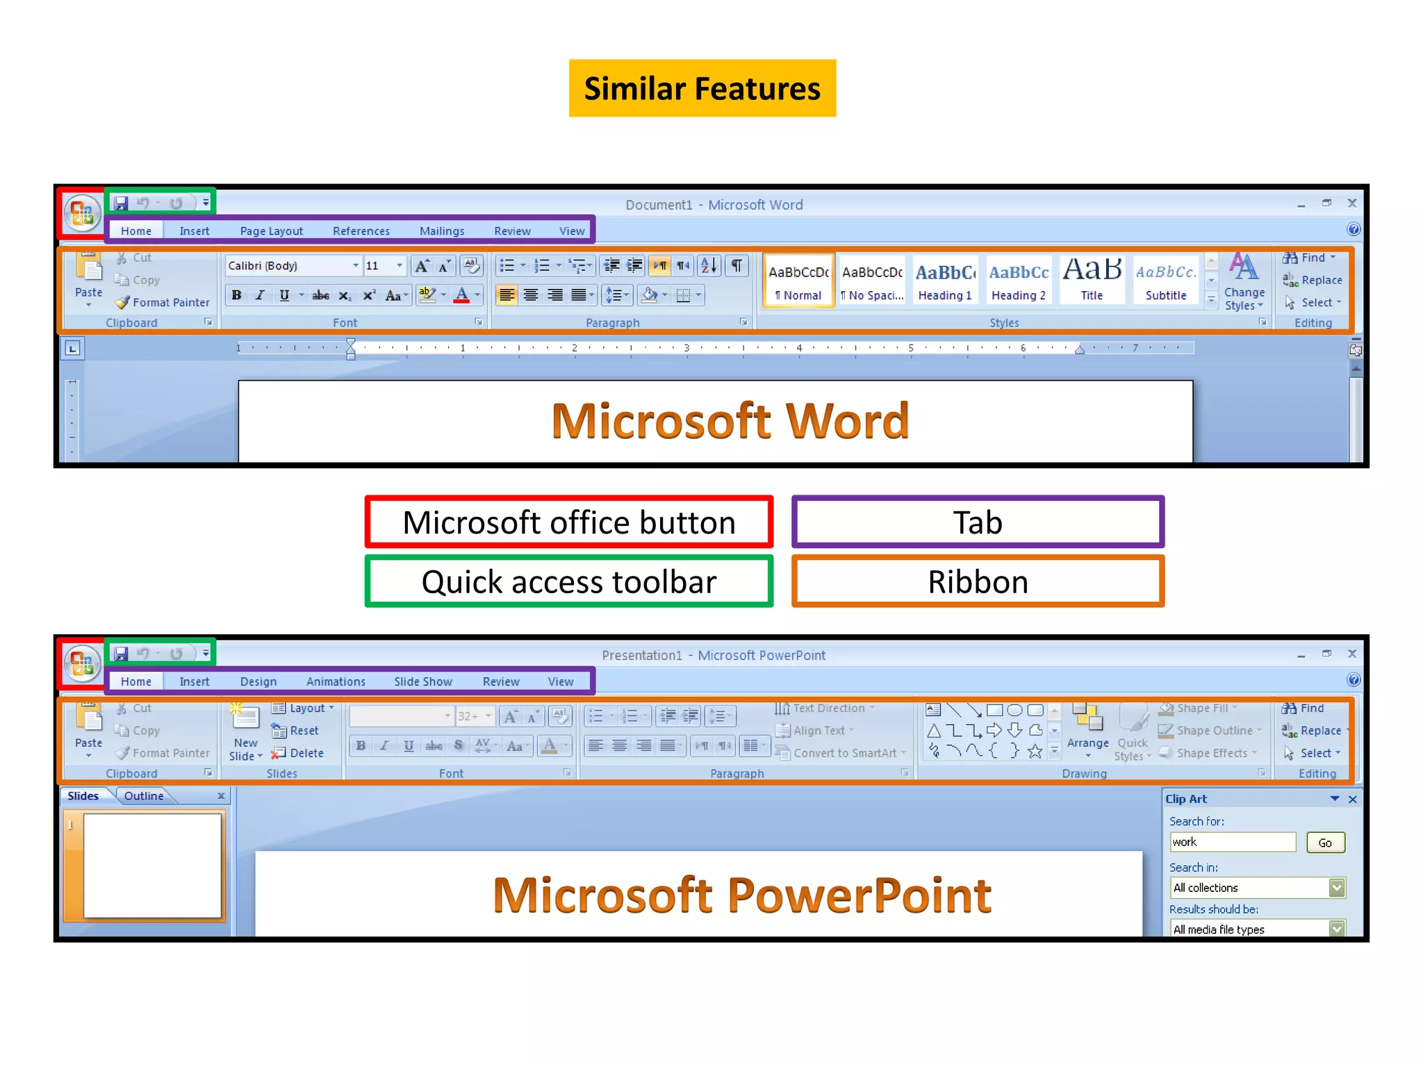Click Strikethrough icon in Word ribbon
Viewport: 1423px width, 1067px height.
[x=320, y=295]
